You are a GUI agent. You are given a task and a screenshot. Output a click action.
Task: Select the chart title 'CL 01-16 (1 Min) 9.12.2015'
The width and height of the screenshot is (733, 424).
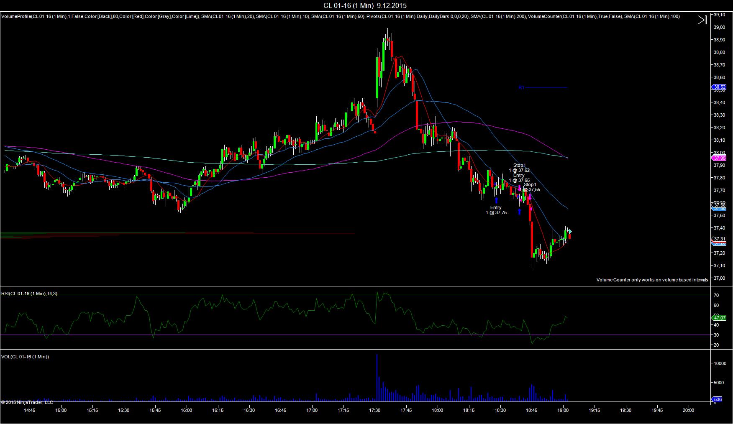pyautogui.click(x=365, y=5)
